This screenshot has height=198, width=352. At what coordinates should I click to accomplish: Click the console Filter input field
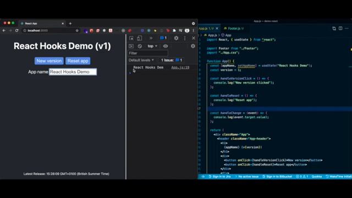[148, 53]
